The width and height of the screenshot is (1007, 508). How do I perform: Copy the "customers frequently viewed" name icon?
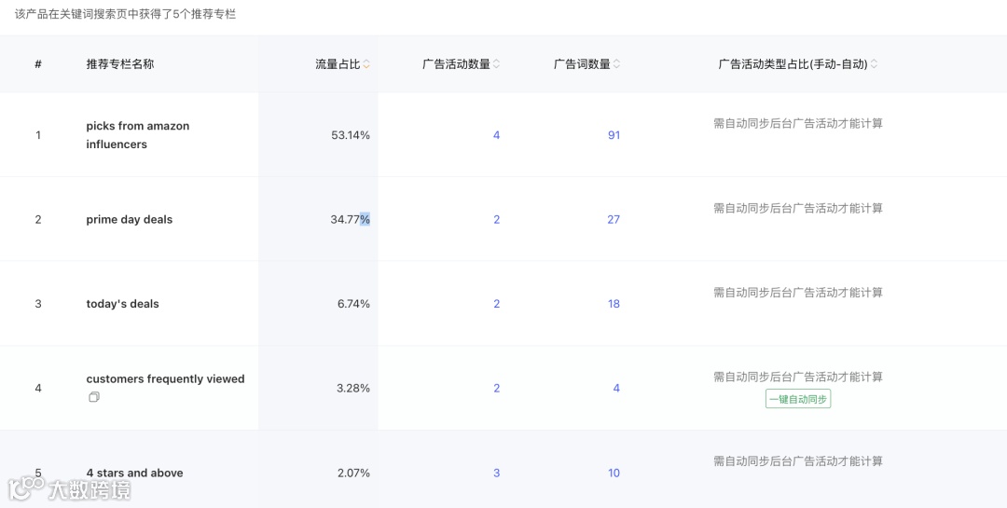[93, 397]
